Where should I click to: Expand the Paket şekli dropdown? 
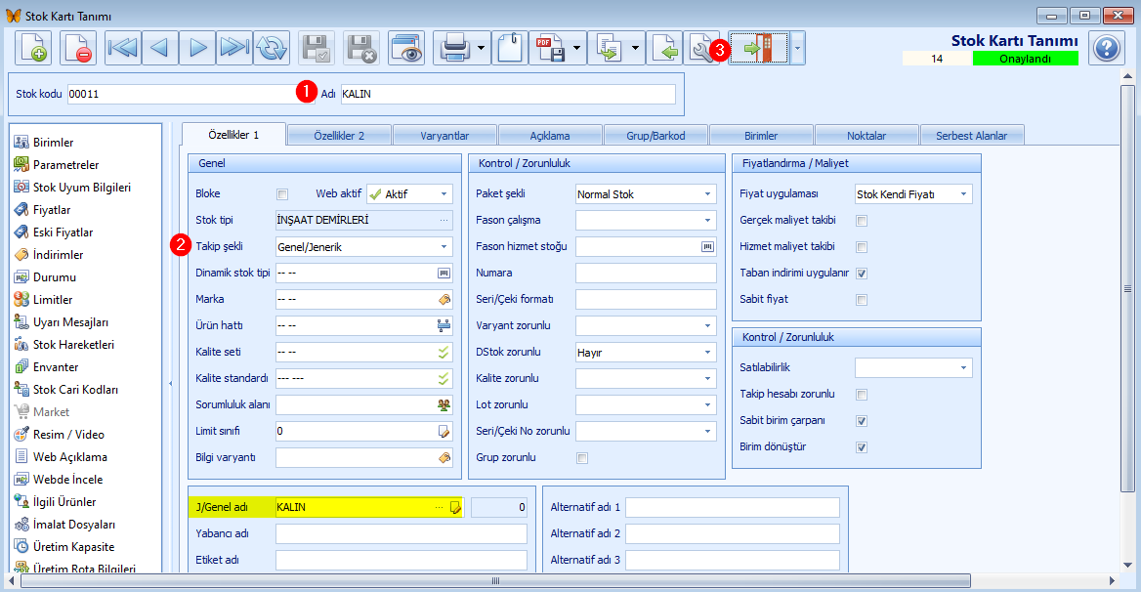pos(707,194)
